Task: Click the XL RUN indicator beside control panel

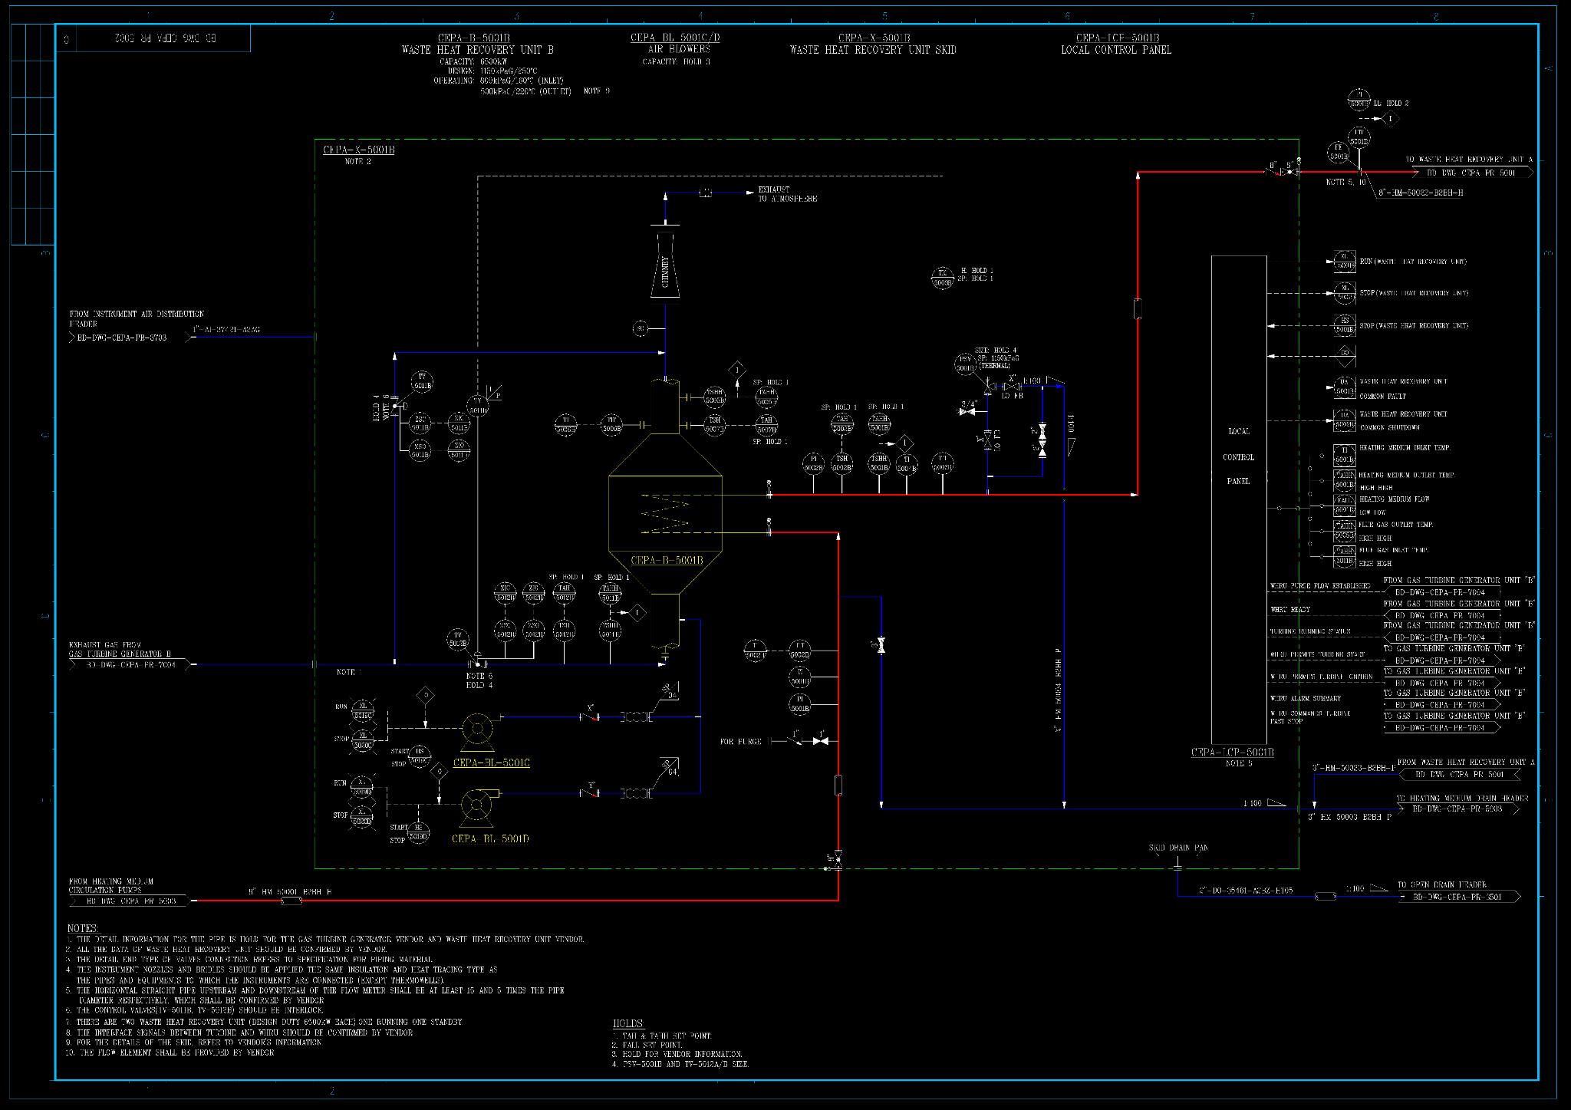Action: coord(1345,262)
